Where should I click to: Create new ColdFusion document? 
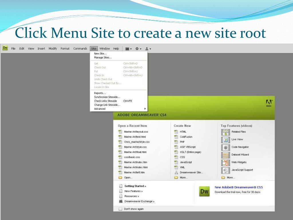click(x=186, y=137)
